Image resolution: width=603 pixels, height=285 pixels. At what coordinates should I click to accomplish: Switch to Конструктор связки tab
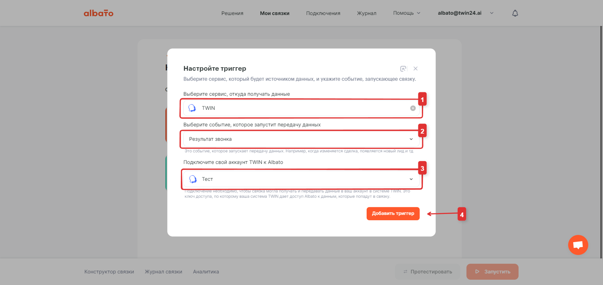[109, 272]
